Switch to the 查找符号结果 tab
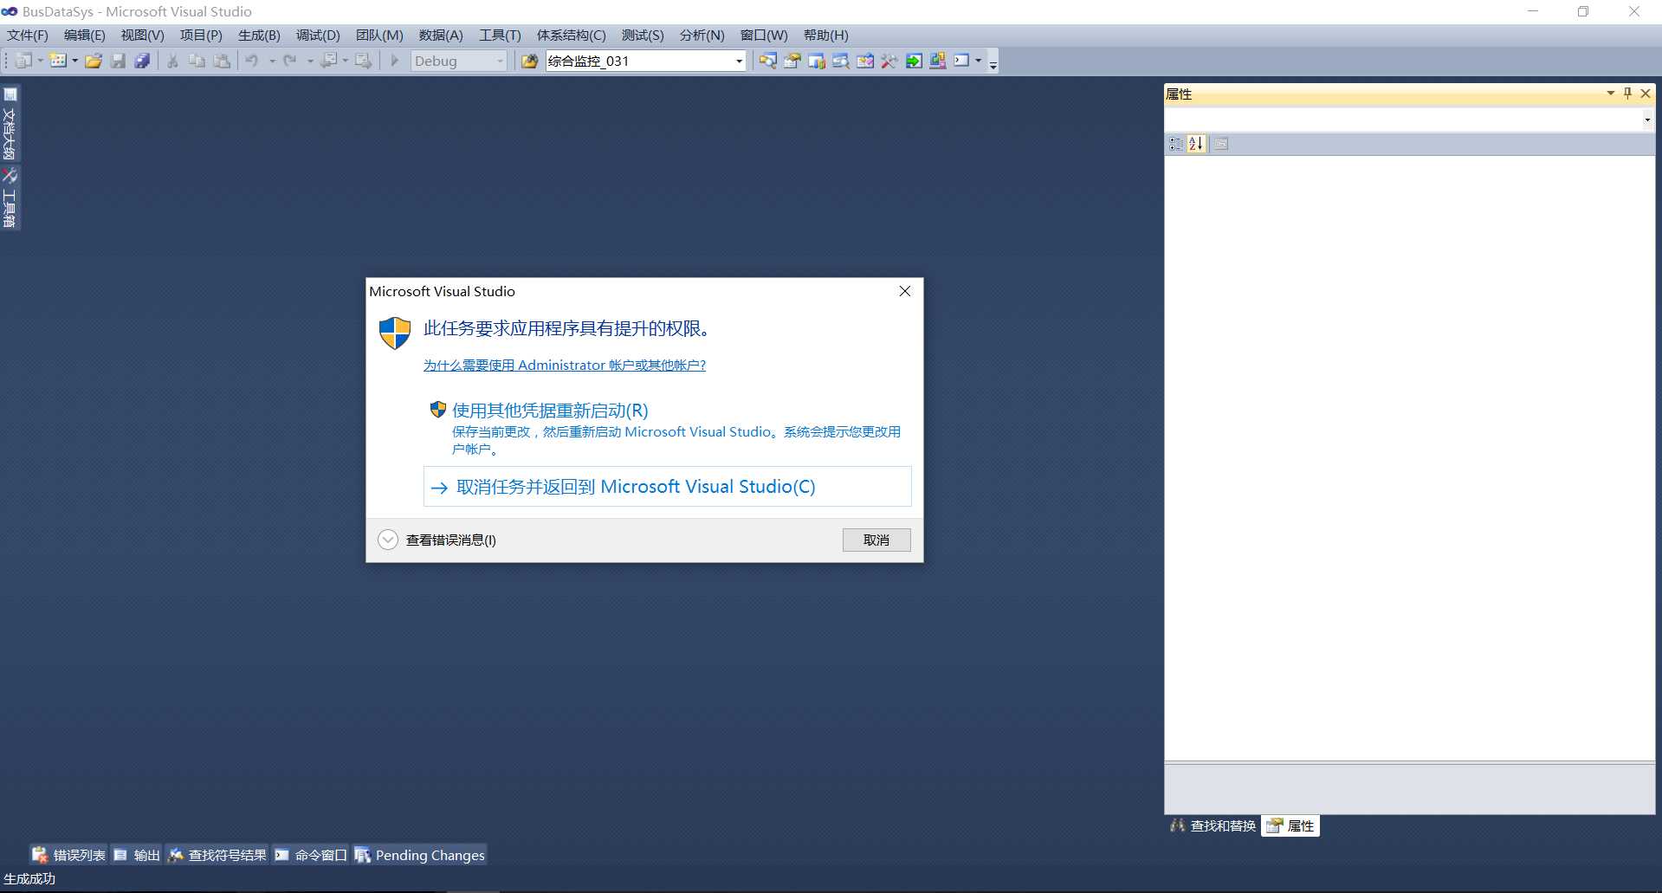This screenshot has width=1662, height=893. [217, 855]
